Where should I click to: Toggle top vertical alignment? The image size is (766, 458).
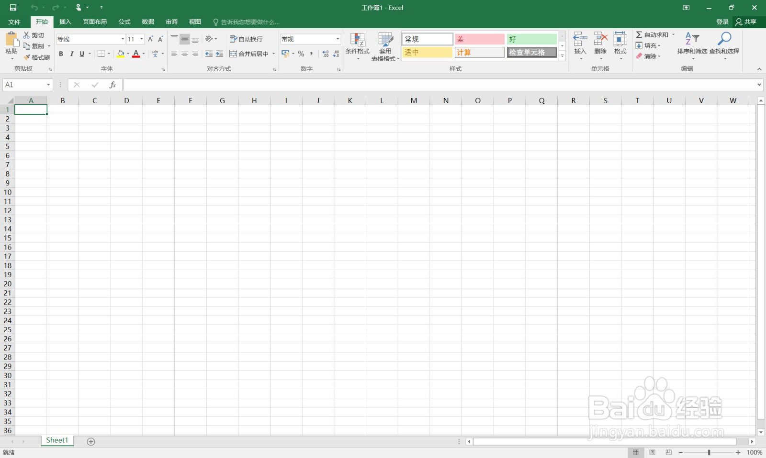[x=174, y=39]
